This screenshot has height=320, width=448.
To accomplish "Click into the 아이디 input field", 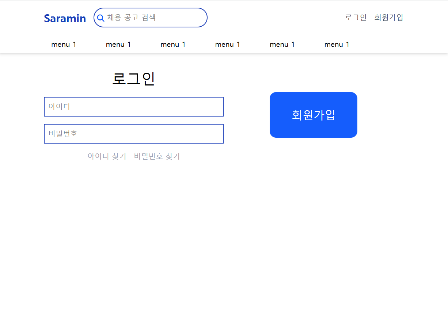I will 134,107.
